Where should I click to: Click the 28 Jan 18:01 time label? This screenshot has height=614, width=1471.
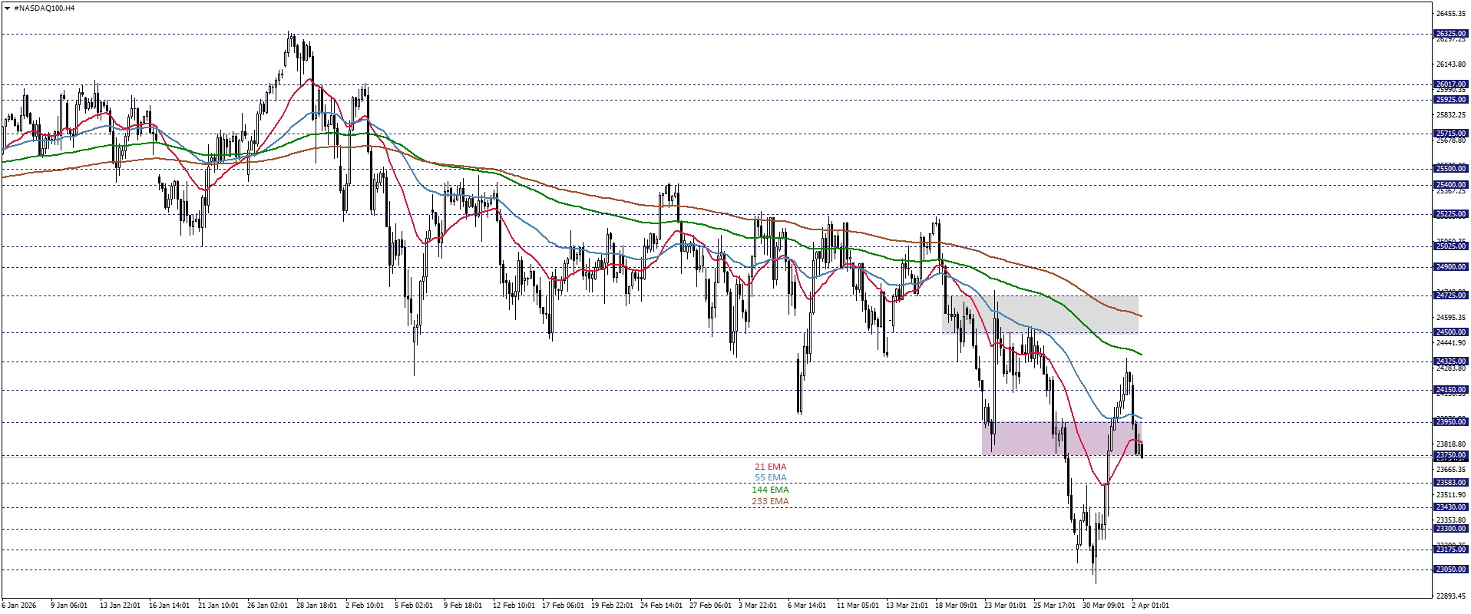(316, 606)
